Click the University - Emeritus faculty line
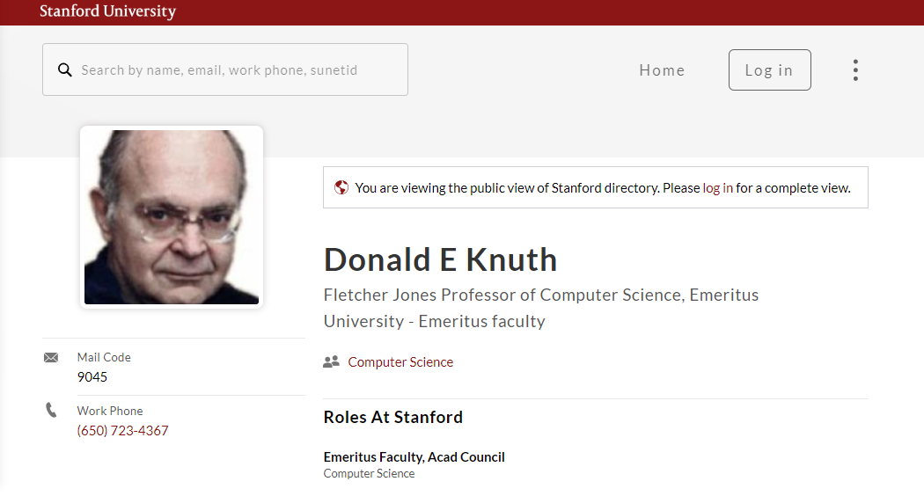The image size is (924, 496). 434,321
